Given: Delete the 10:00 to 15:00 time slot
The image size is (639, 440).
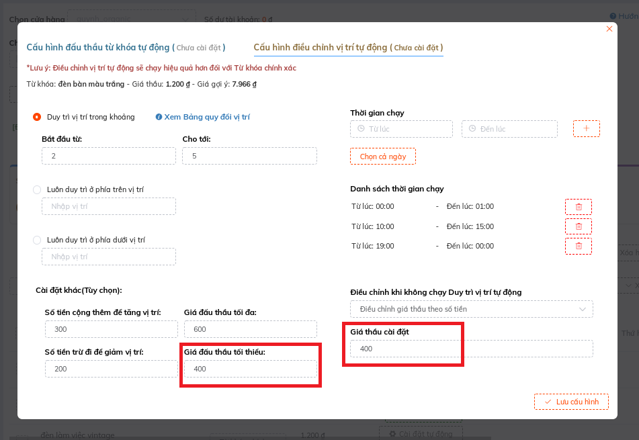Looking at the screenshot, I should point(578,226).
